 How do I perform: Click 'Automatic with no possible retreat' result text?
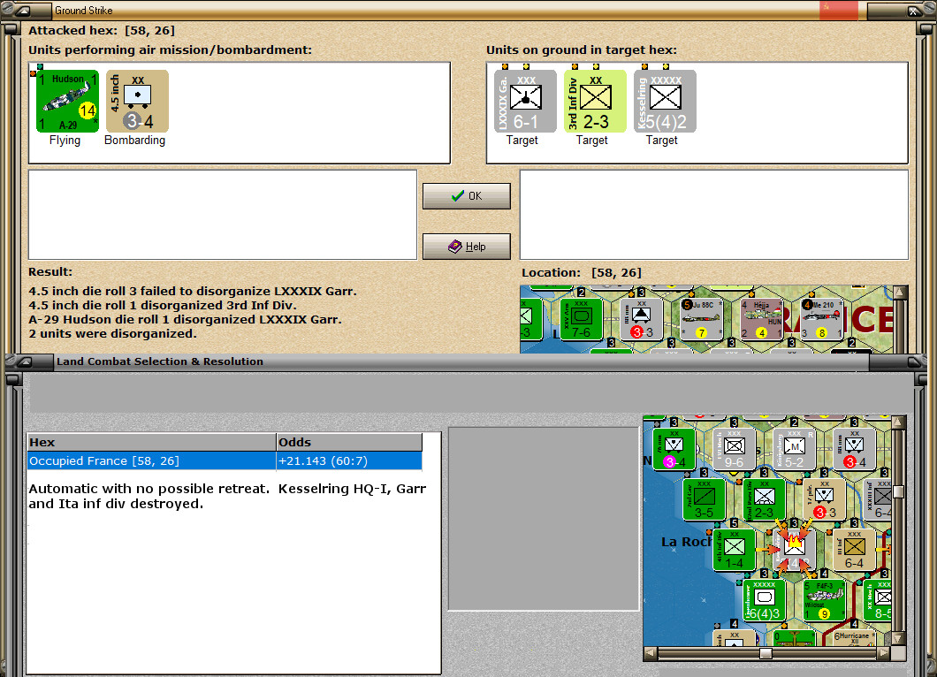click(149, 489)
